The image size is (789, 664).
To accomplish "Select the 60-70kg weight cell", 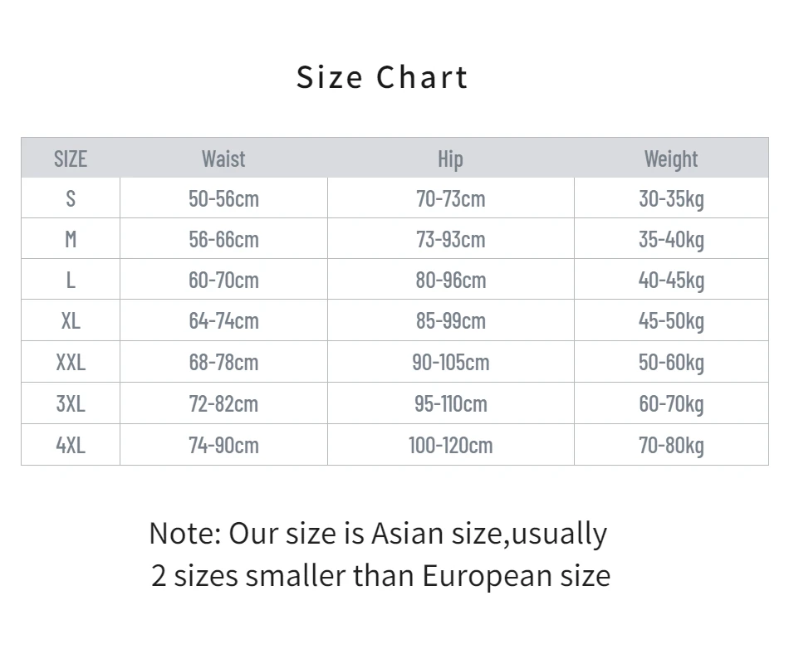I will pyautogui.click(x=671, y=404).
